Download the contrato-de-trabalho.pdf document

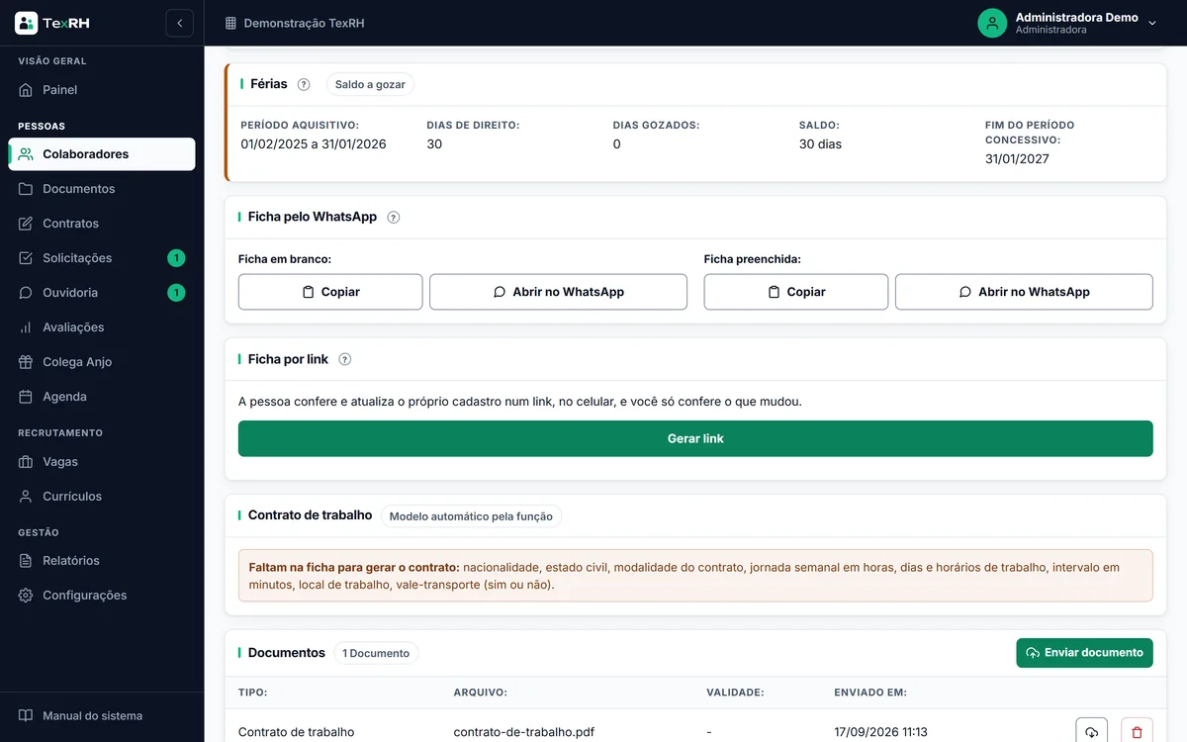[1091, 732]
